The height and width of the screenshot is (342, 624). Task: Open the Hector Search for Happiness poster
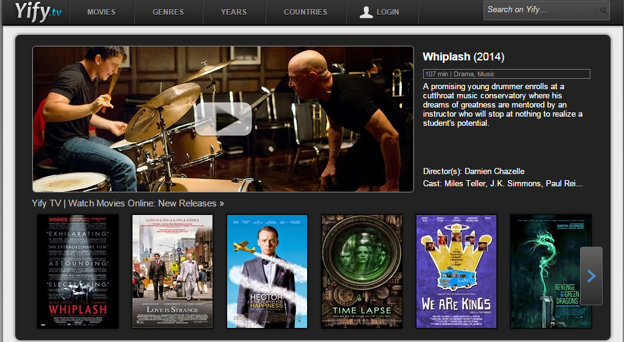coord(267,272)
